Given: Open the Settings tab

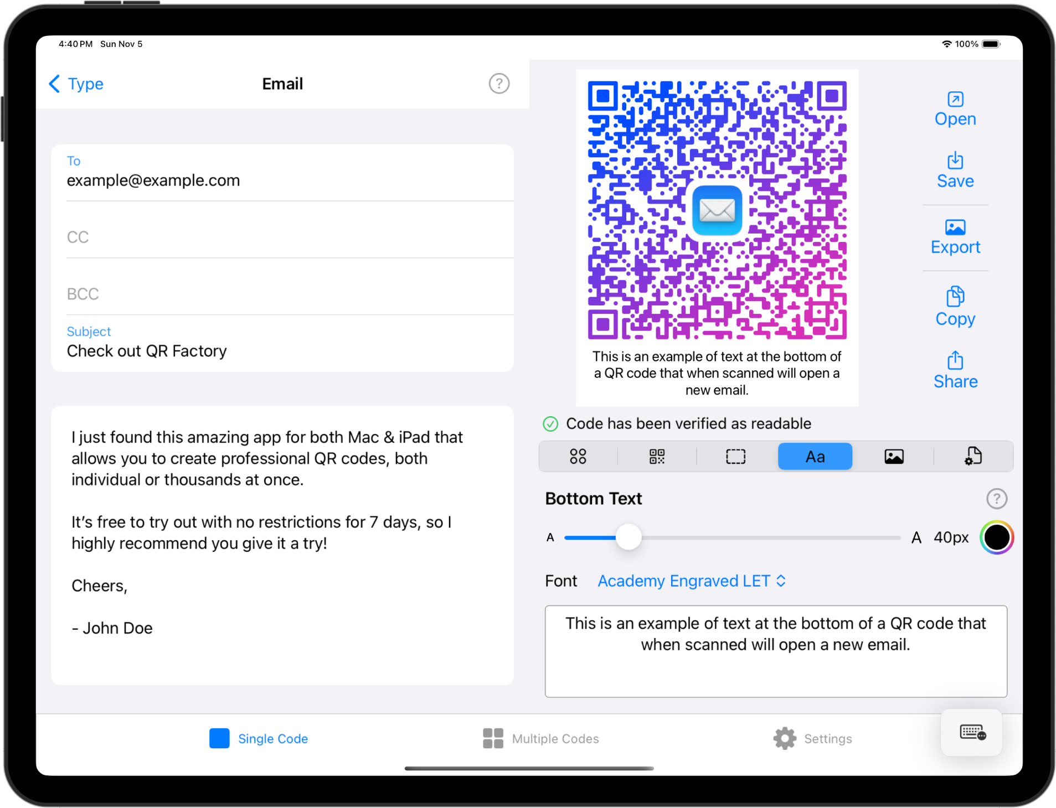Looking at the screenshot, I should (x=812, y=739).
